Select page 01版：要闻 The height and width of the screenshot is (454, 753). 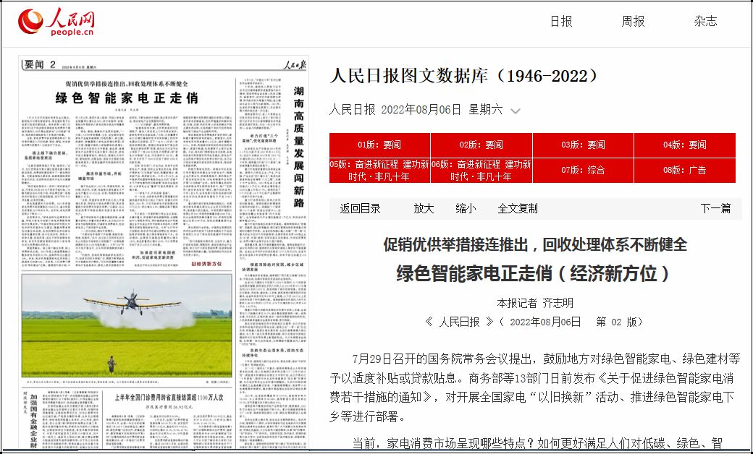point(379,145)
